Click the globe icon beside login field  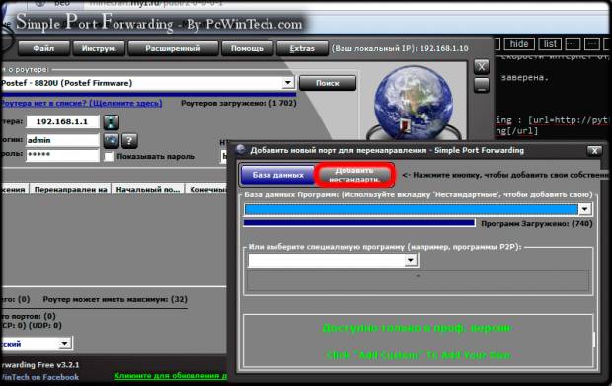click(112, 140)
